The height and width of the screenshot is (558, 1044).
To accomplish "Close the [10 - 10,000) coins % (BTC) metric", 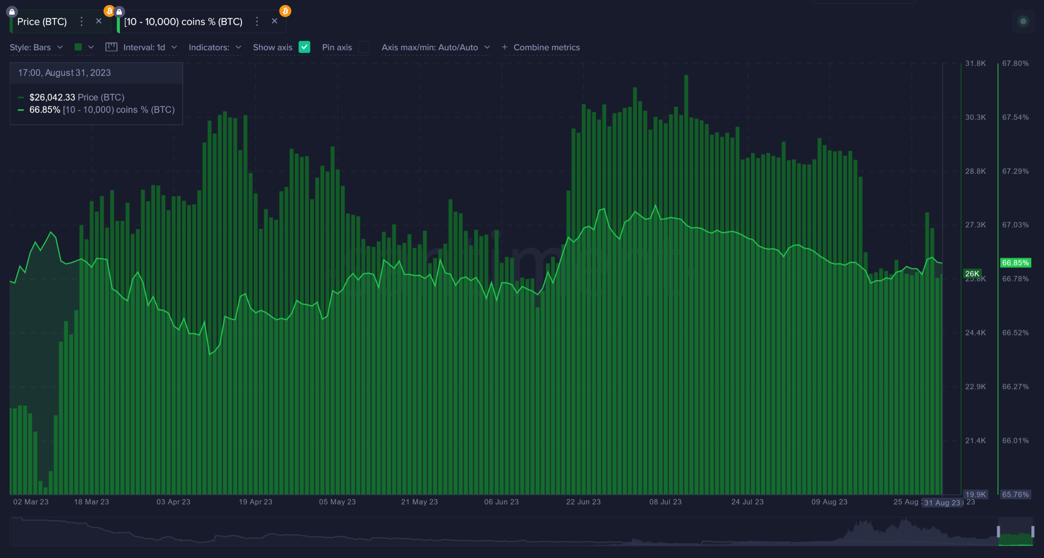I will (274, 21).
